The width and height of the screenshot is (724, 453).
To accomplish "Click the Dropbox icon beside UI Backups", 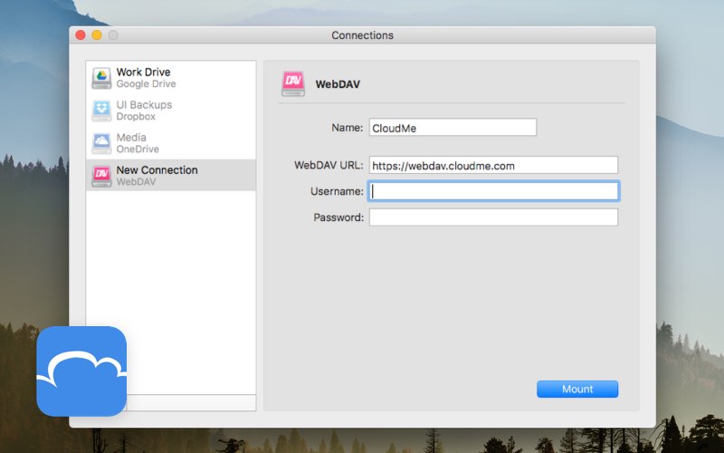I will click(101, 111).
